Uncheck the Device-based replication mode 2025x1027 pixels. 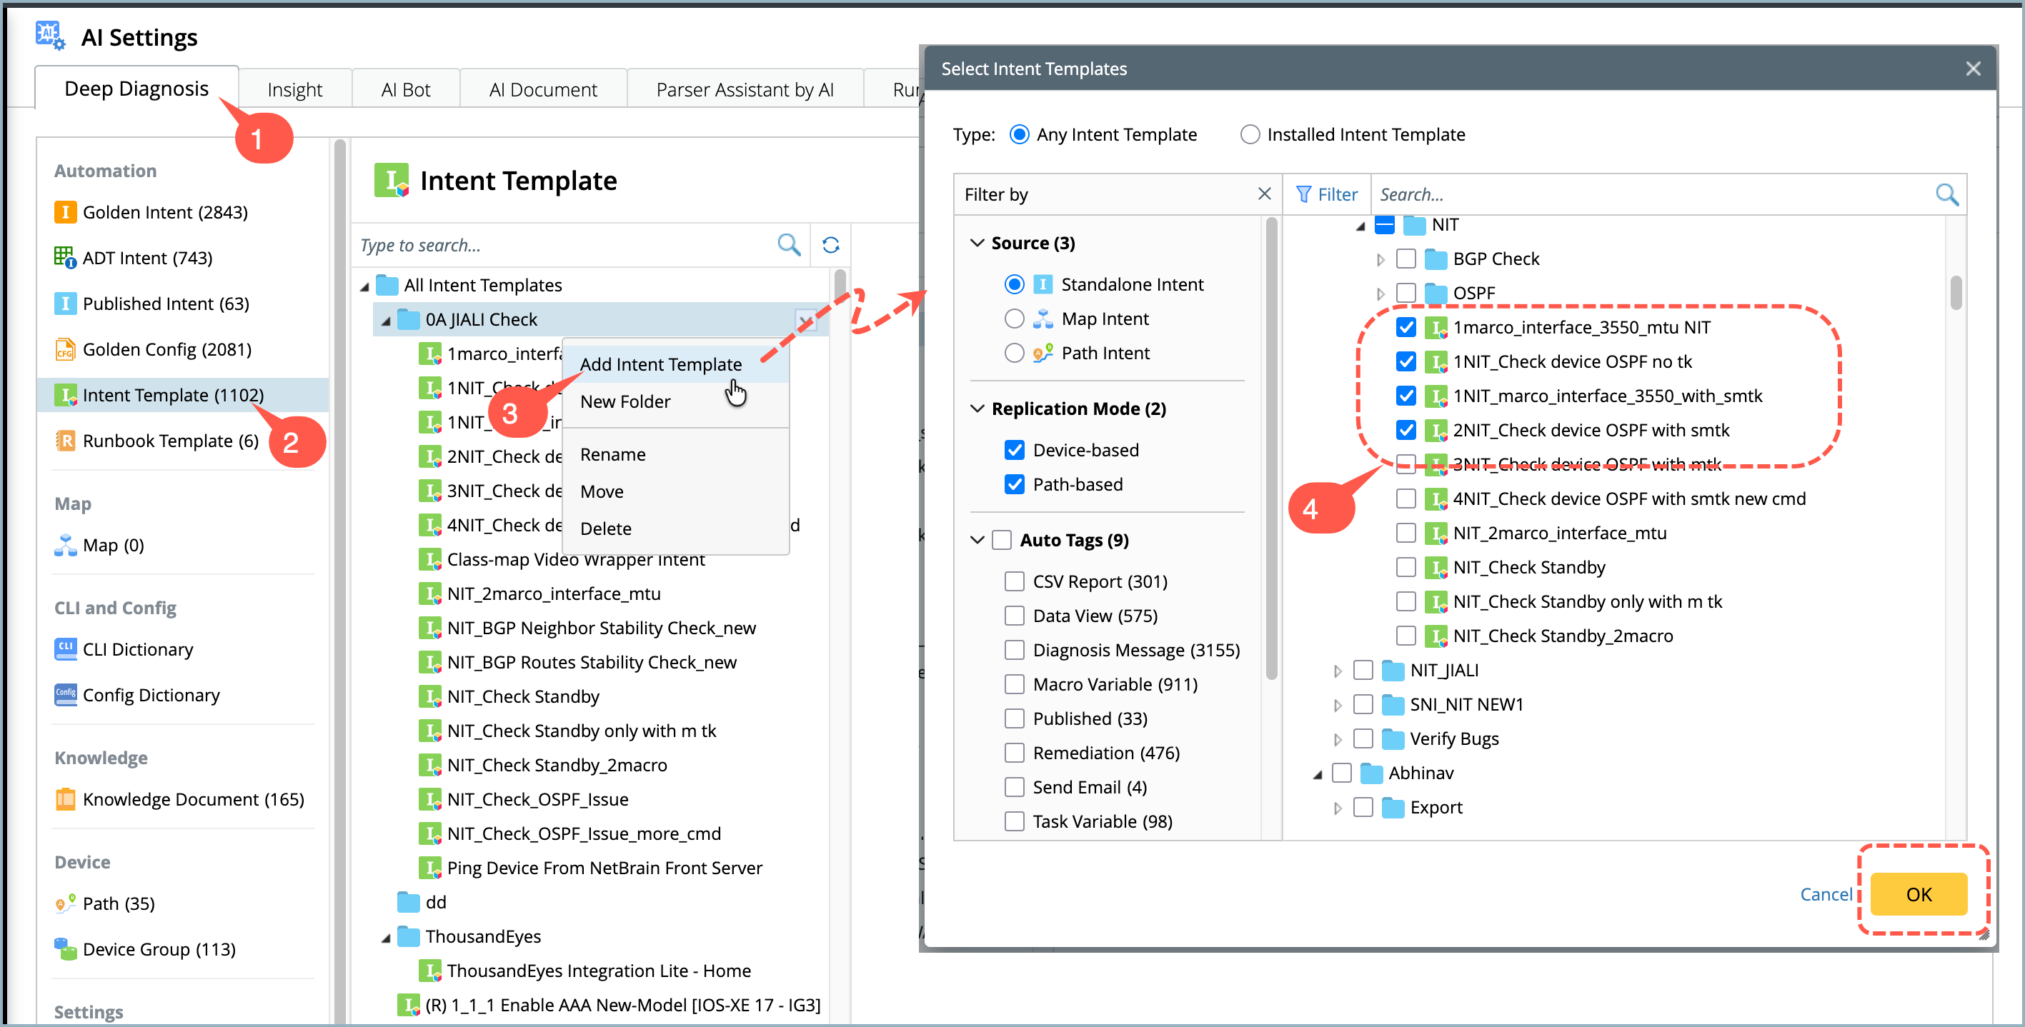click(x=1014, y=450)
